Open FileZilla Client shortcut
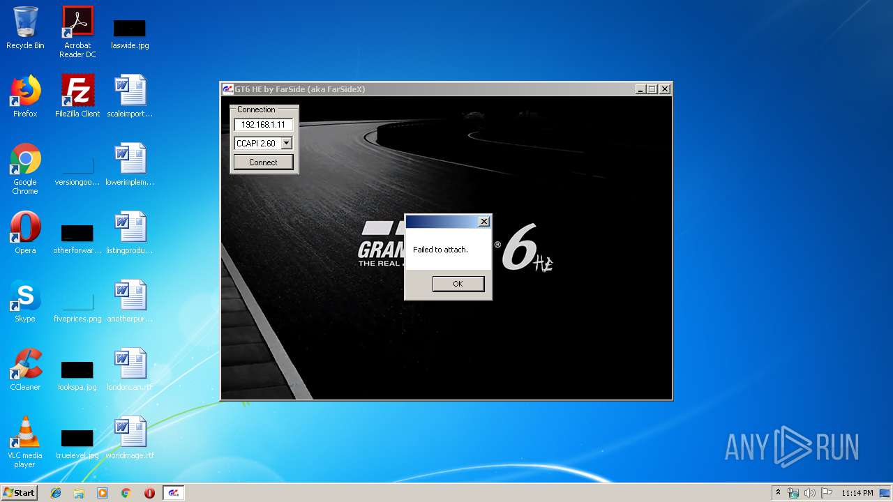 pyautogui.click(x=77, y=96)
